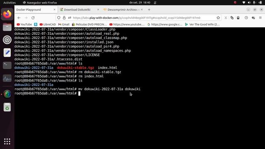Click the vendor/composer/LICENSE output line
The width and height of the screenshot is (265, 149).
(57, 55)
